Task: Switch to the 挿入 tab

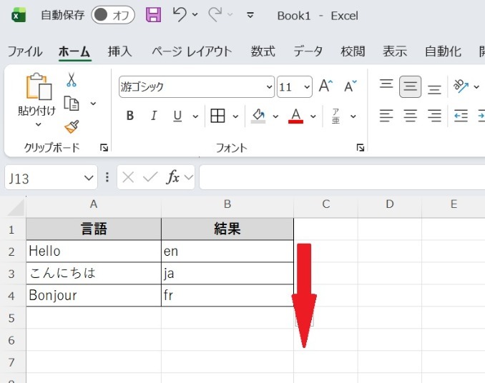Action: coord(119,51)
